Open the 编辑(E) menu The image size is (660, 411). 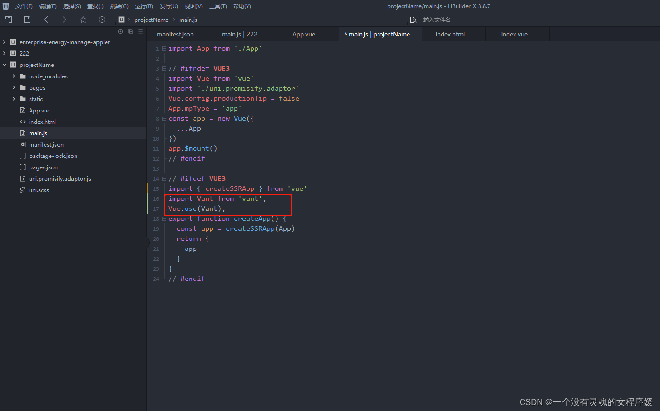click(x=48, y=6)
